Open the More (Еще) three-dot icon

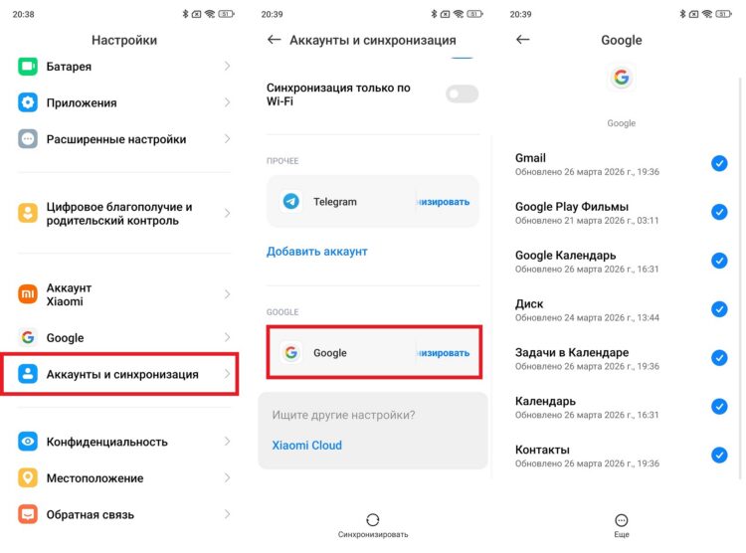point(622,520)
